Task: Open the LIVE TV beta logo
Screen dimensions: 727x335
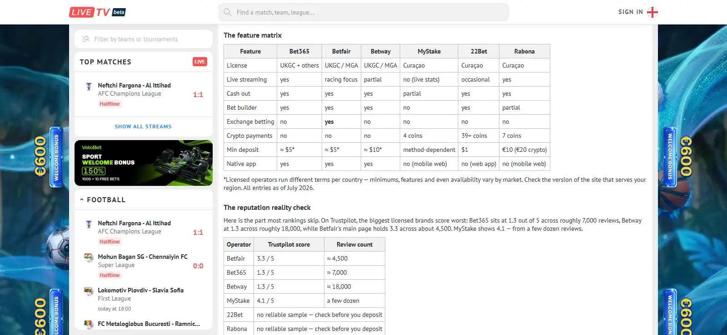Action: (x=97, y=12)
